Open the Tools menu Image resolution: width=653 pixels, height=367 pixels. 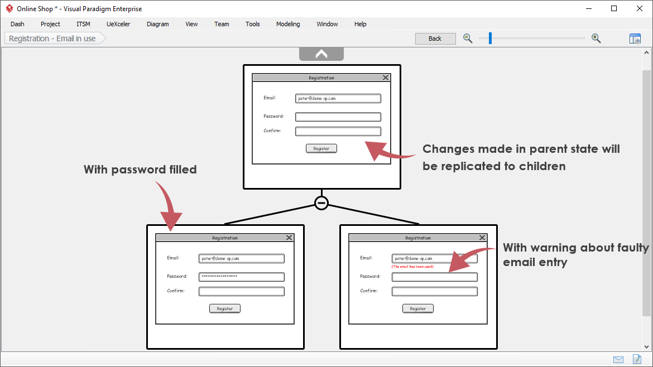253,24
